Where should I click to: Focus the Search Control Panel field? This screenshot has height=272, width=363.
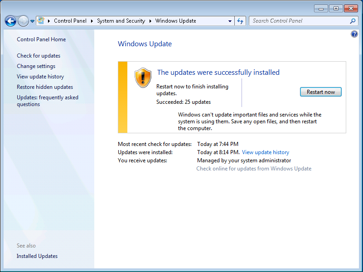coord(299,21)
